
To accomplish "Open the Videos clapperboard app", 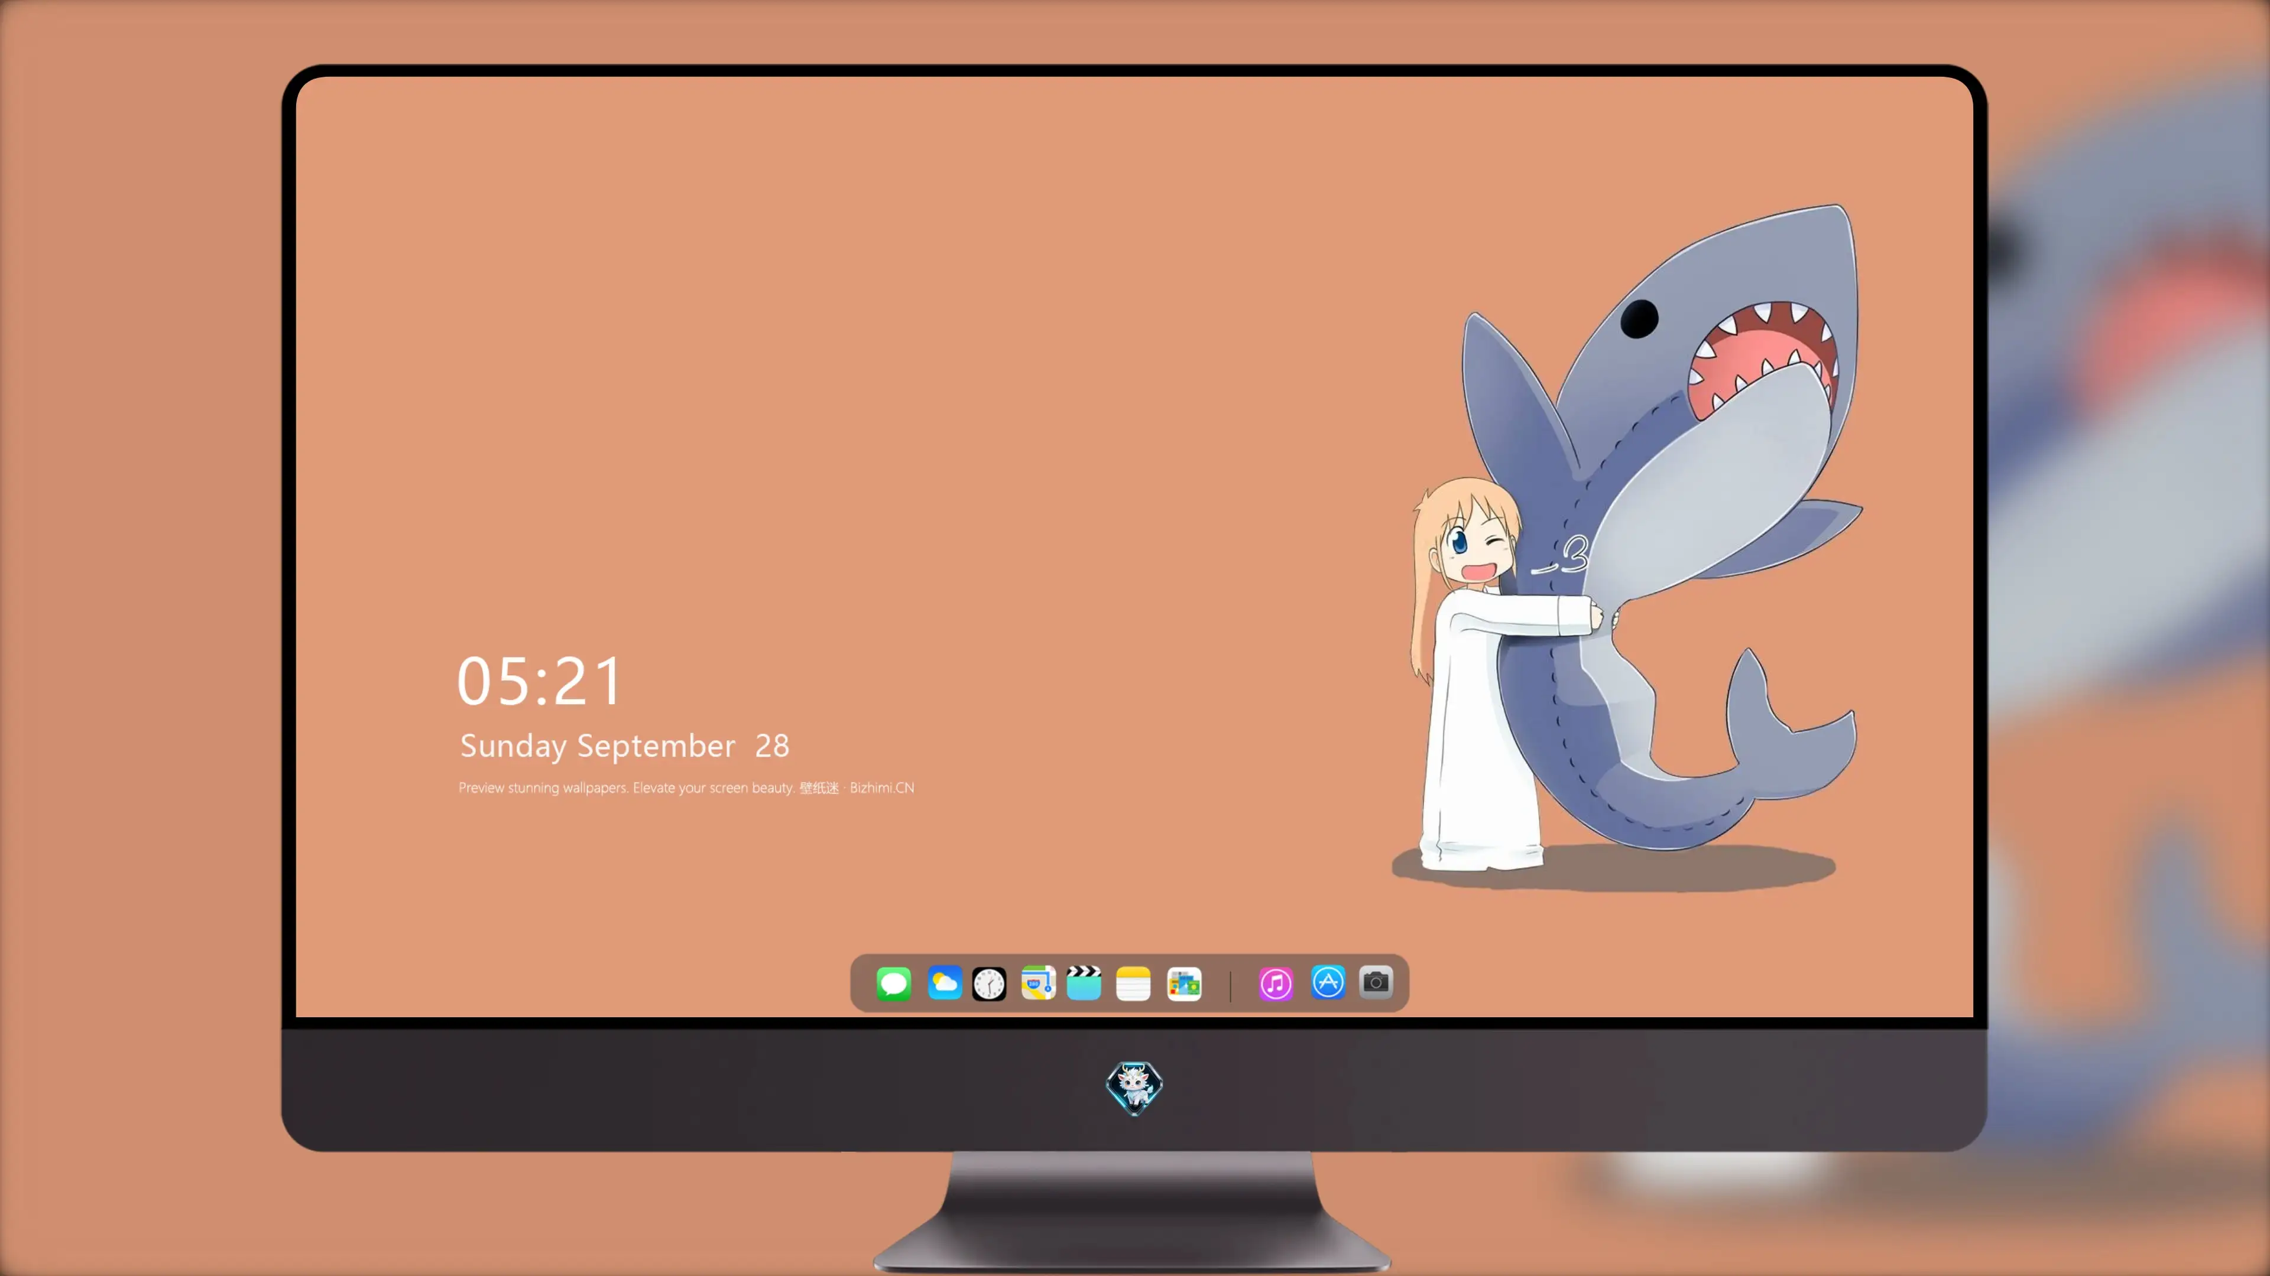I will point(1084,983).
